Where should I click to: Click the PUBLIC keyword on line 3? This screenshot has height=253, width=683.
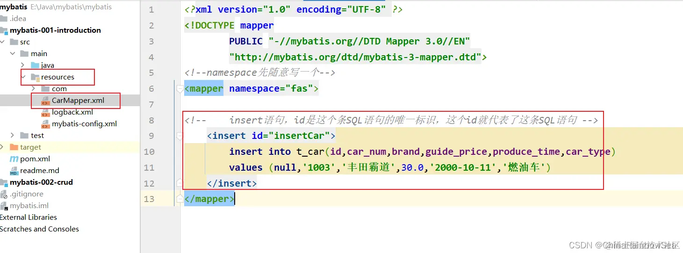tap(246, 41)
